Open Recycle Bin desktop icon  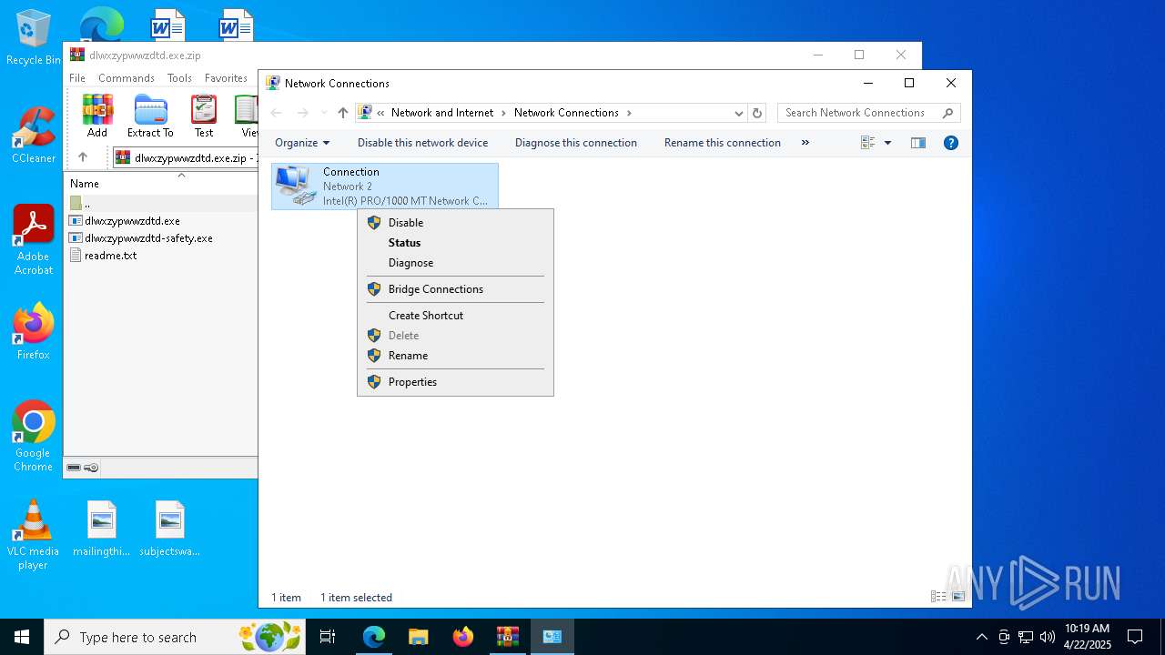(34, 38)
